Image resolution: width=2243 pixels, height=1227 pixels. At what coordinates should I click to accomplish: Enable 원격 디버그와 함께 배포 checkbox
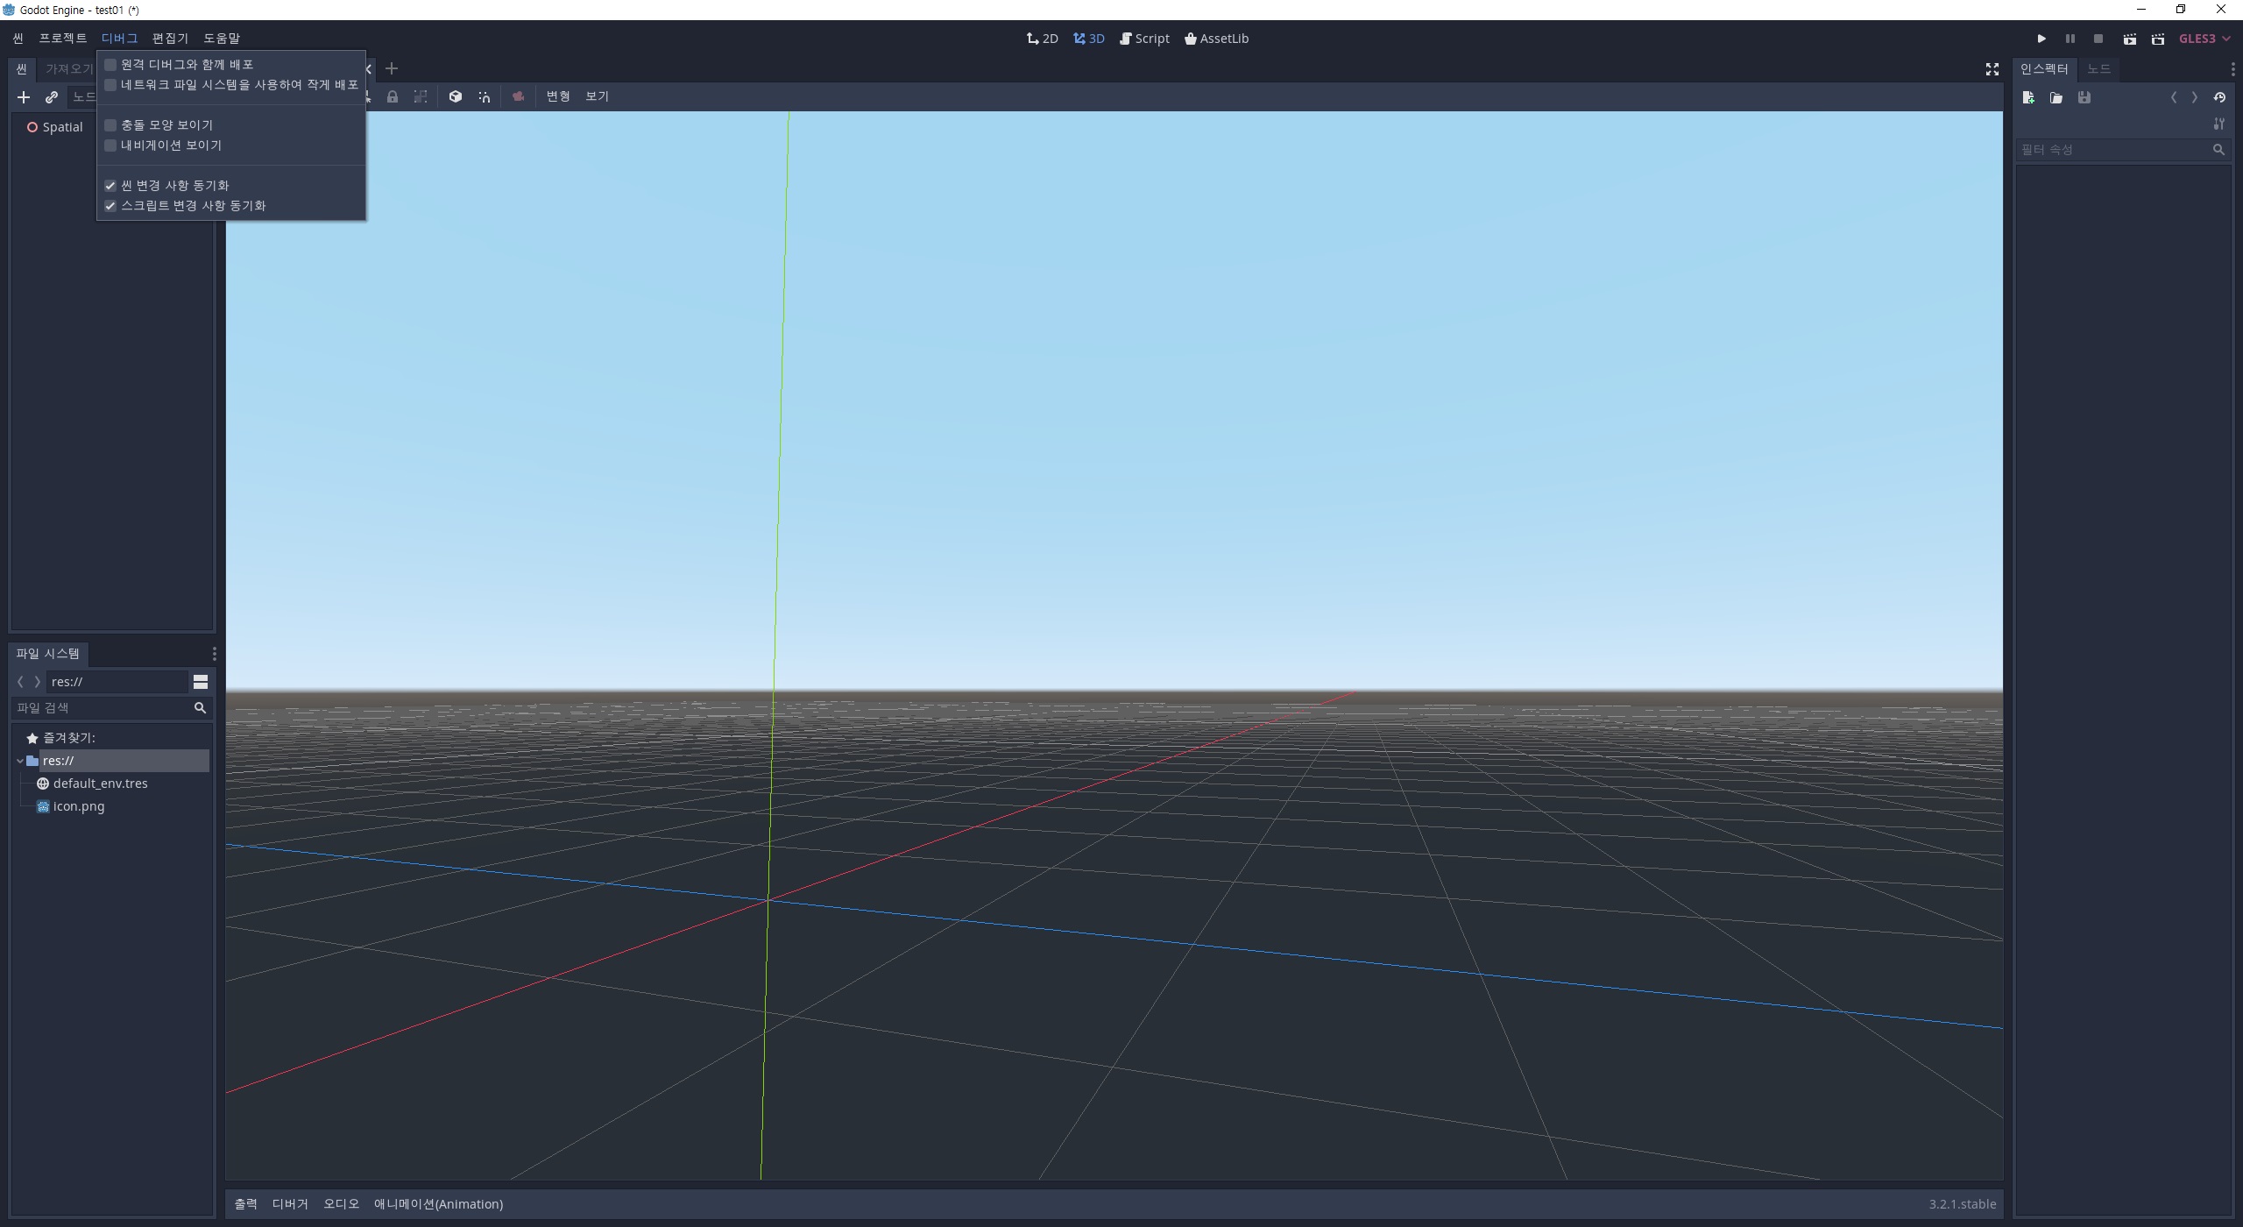click(111, 65)
